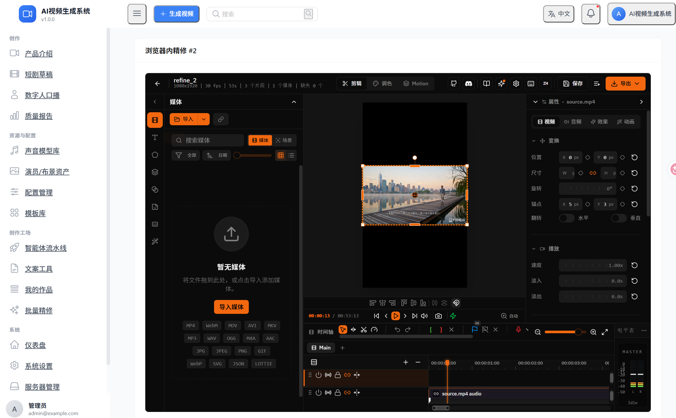Add a marker with the flag icon

pos(474,330)
